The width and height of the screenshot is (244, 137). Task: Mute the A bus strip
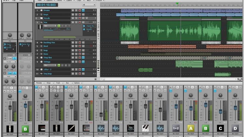point(185,87)
